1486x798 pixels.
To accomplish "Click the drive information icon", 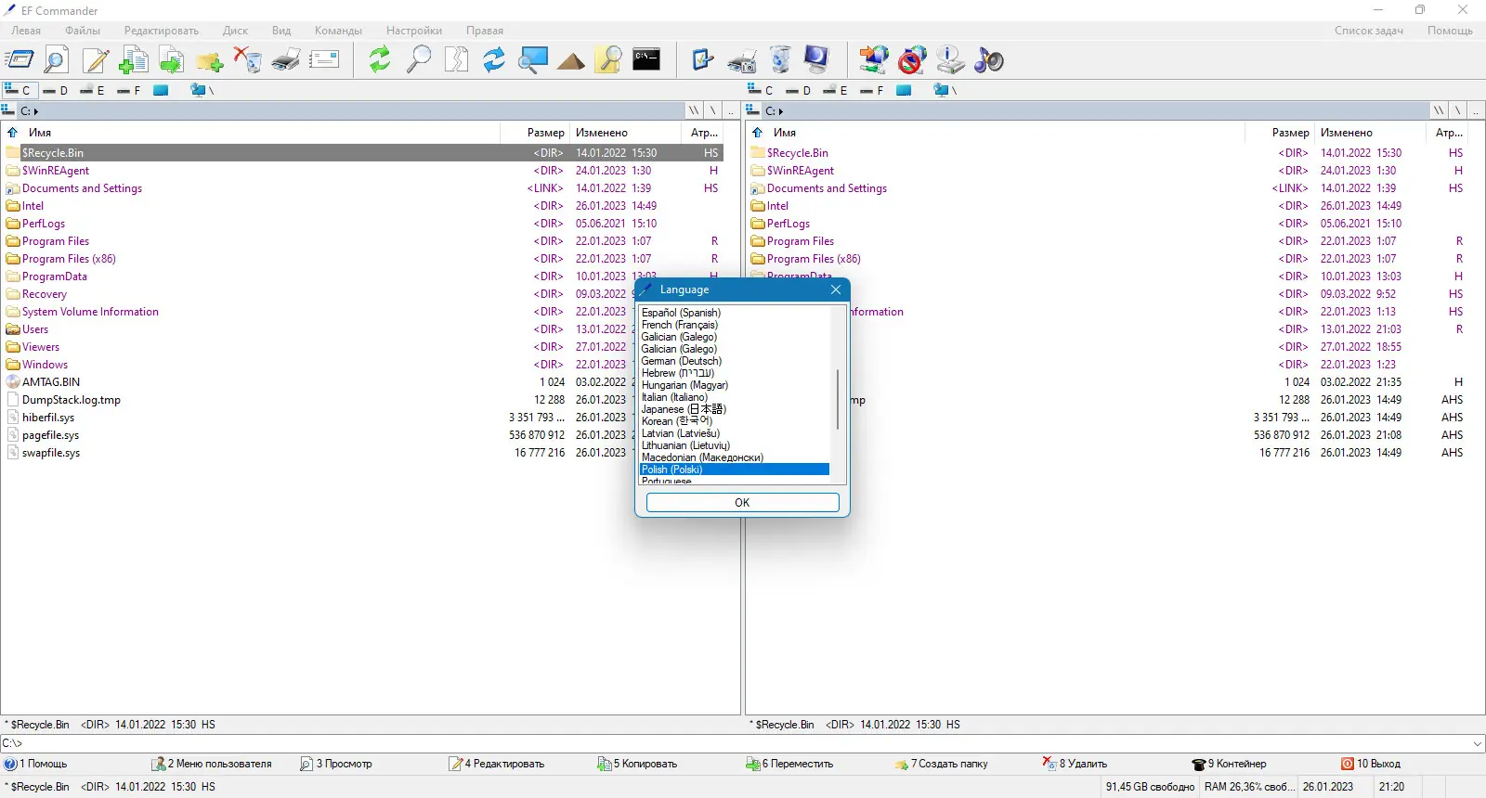I will point(950,60).
